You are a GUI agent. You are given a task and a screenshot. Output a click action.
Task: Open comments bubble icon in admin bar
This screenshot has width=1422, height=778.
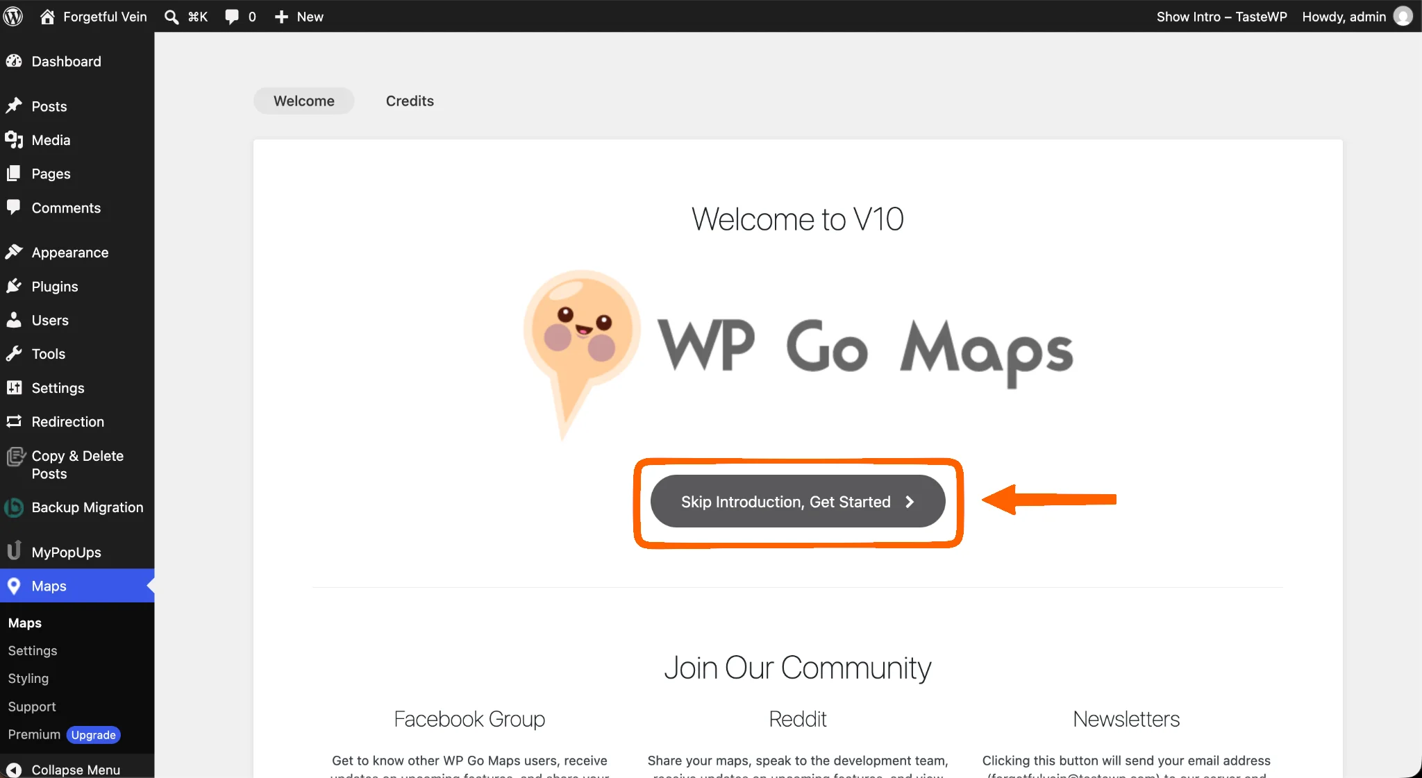[232, 17]
